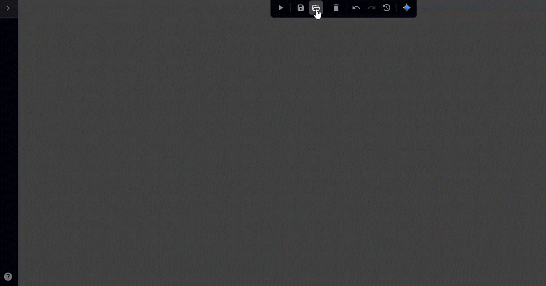The width and height of the screenshot is (546, 286).
Task: Launch the AI assistant sparkle icon
Action: [406, 8]
